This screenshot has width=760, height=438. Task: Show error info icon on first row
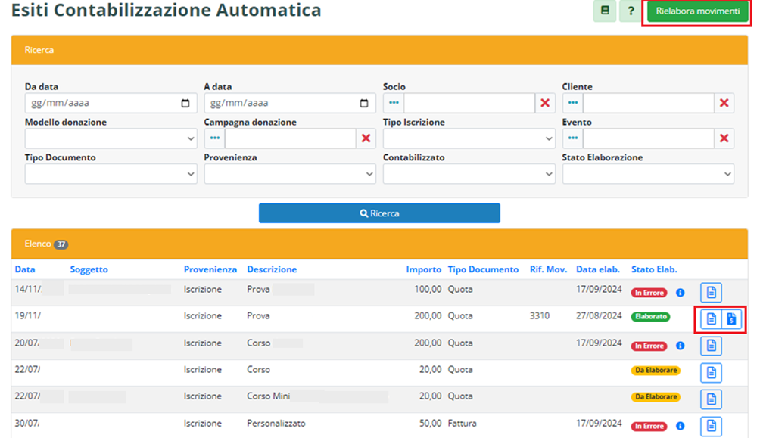pos(680,292)
